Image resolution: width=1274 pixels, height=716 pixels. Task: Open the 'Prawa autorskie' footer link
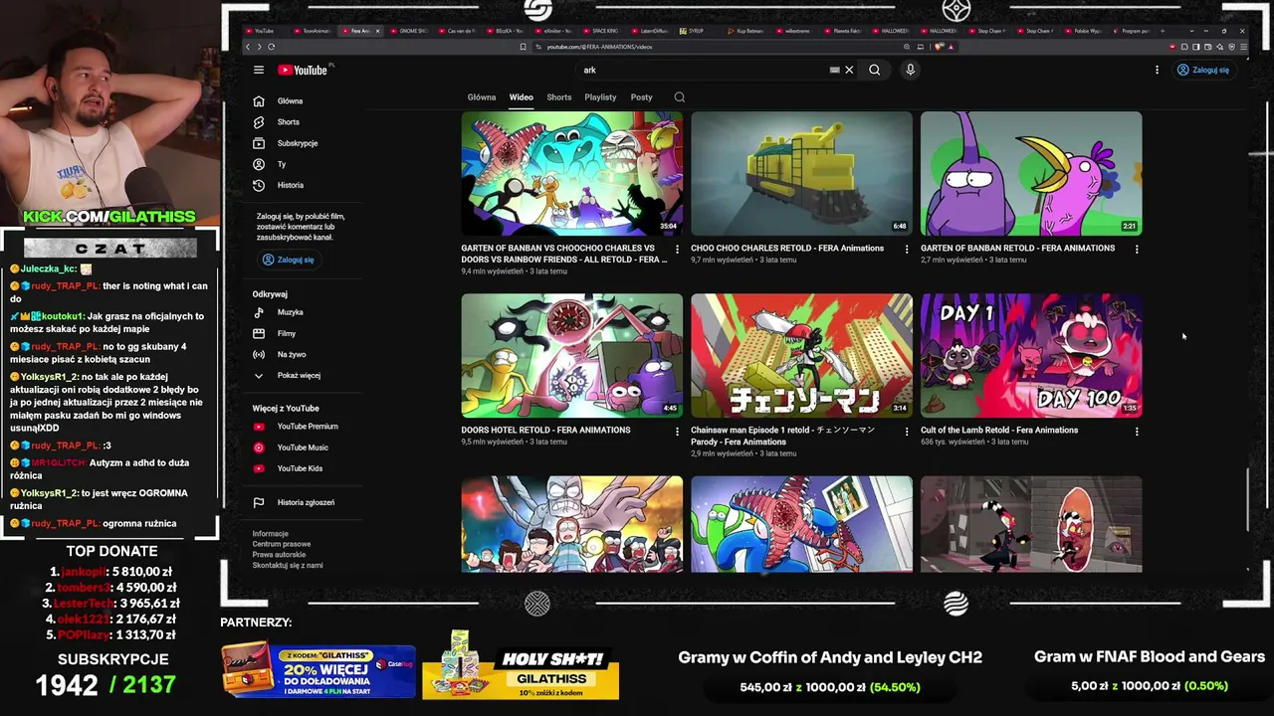pos(279,555)
